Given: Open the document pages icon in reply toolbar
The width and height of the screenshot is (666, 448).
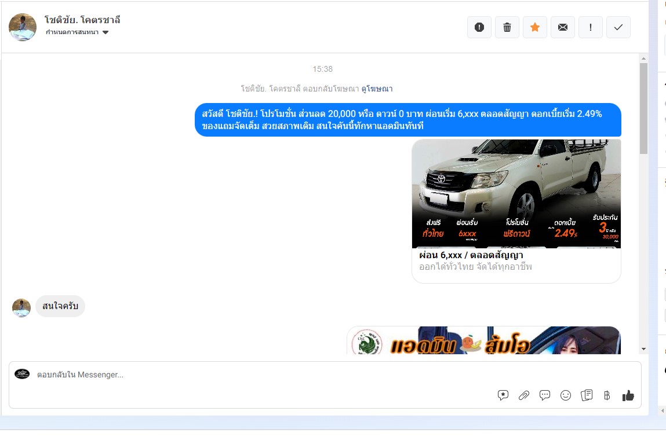Looking at the screenshot, I should pyautogui.click(x=587, y=395).
